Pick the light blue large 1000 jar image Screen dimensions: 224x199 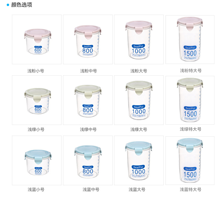coord(139,160)
